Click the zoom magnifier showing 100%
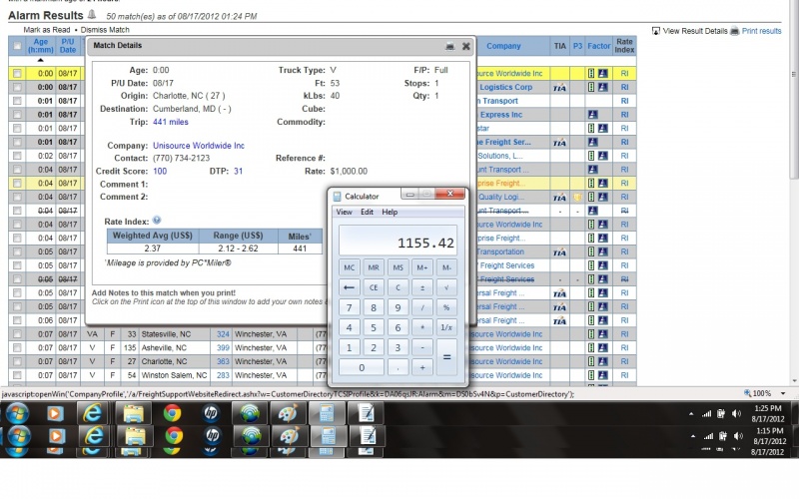Image resolution: width=799 pixels, height=499 pixels. click(747, 393)
